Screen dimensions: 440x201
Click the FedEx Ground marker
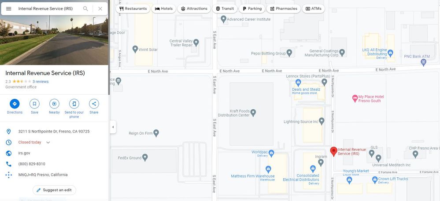click(x=145, y=158)
